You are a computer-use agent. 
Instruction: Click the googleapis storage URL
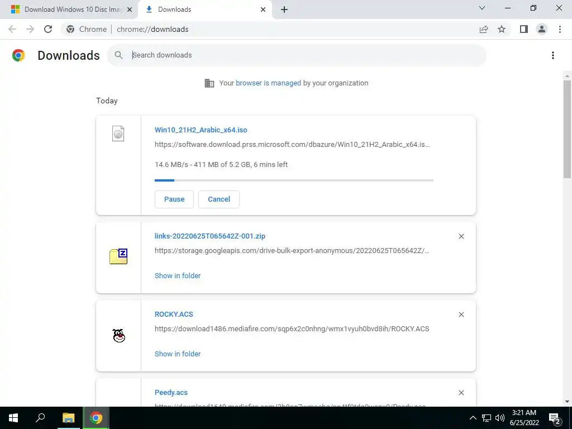point(292,251)
